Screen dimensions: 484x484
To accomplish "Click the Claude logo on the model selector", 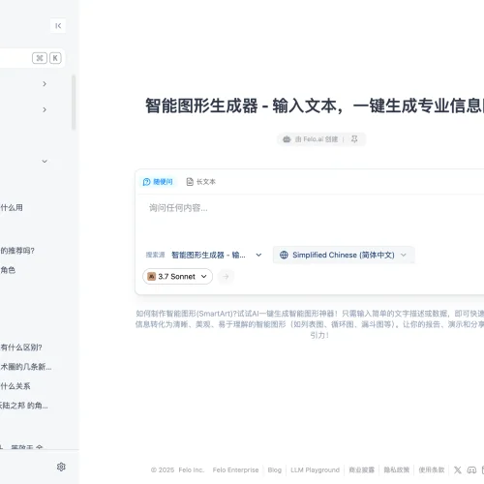I will (x=151, y=277).
